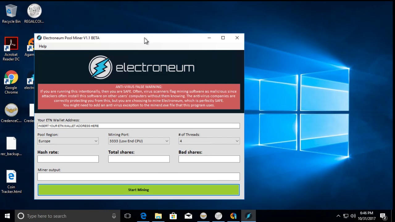Expand the Pool Region dropdown

tap(68, 141)
